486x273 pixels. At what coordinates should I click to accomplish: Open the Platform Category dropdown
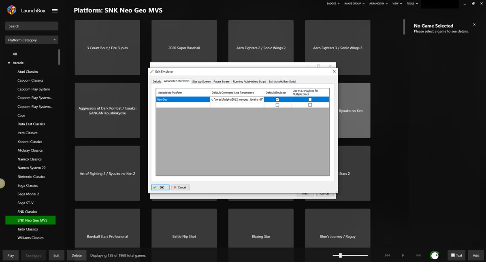point(32,40)
